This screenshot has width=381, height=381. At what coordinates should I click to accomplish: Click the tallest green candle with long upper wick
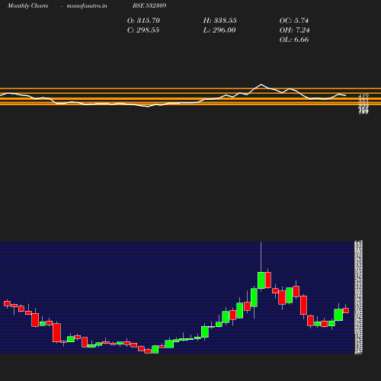[x=261, y=280]
